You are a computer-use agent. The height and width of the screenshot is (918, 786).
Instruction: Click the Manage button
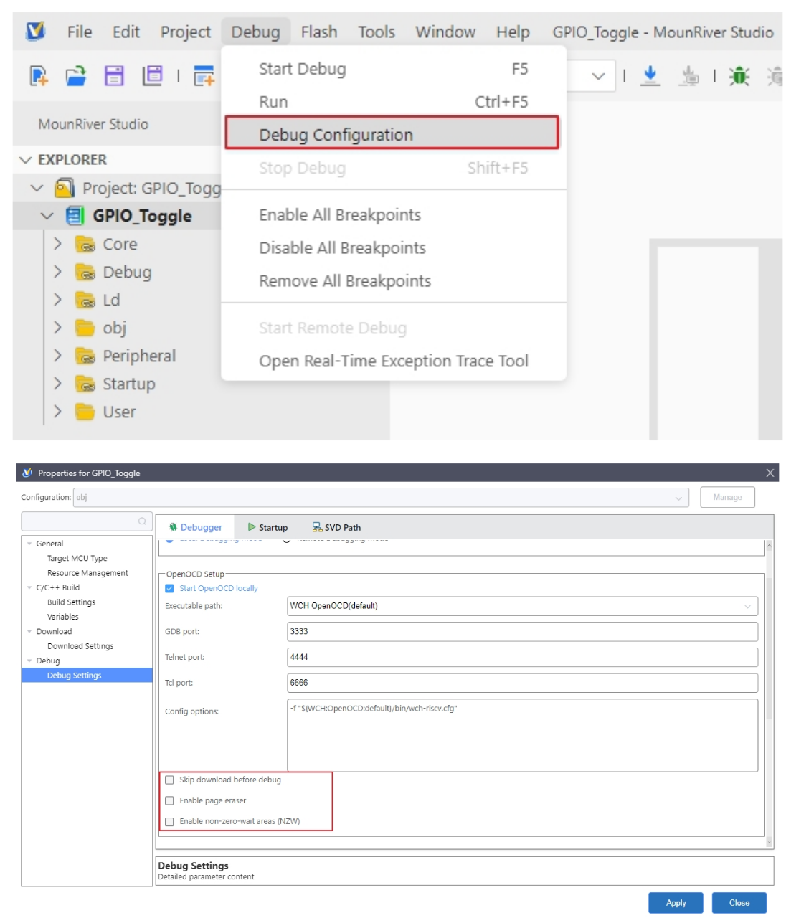(727, 497)
